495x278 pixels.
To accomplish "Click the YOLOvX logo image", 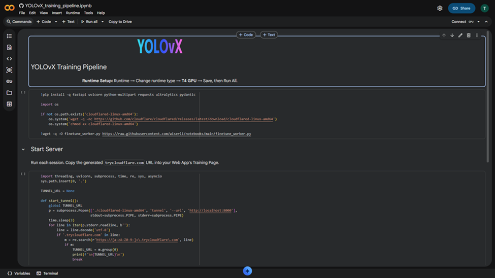I will [160, 46].
